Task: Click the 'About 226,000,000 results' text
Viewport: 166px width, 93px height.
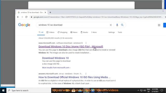Action: pos(55,38)
